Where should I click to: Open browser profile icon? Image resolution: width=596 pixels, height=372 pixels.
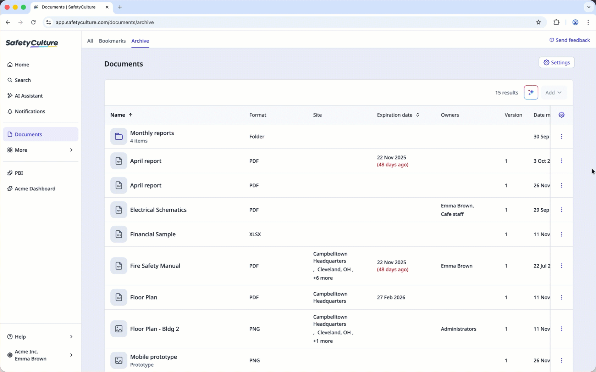(575, 22)
